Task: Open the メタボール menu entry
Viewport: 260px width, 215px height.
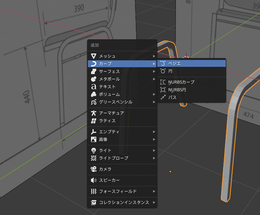Action: (x=122, y=79)
